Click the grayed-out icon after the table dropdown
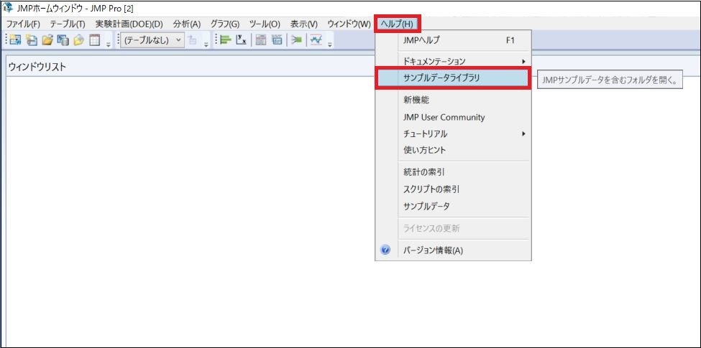This screenshot has height=348, width=701. (193, 40)
